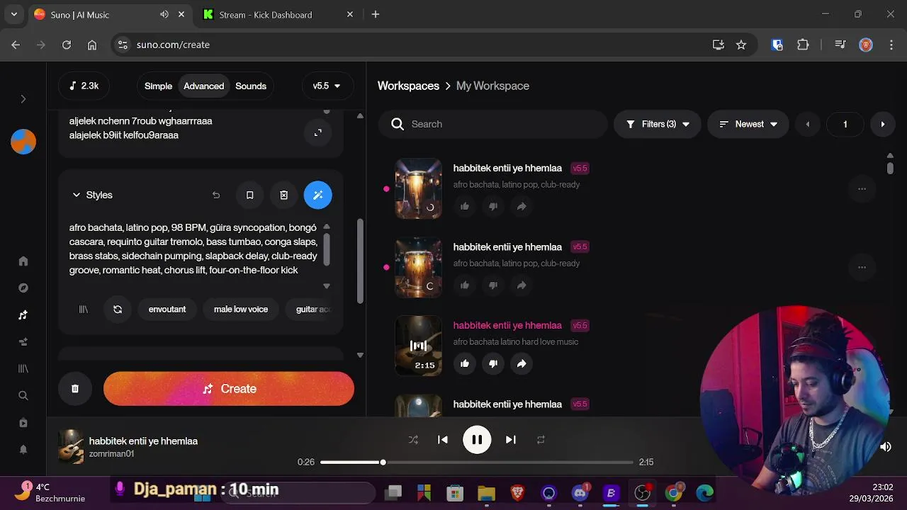Open artist zomriman01 in player bar
Image resolution: width=907 pixels, height=510 pixels.
tap(111, 454)
